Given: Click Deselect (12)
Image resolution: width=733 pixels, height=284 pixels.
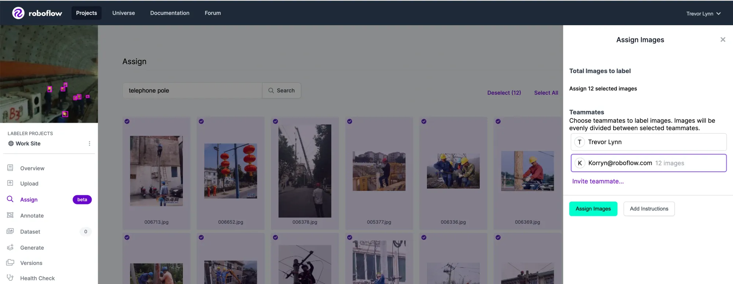Looking at the screenshot, I should tap(504, 93).
